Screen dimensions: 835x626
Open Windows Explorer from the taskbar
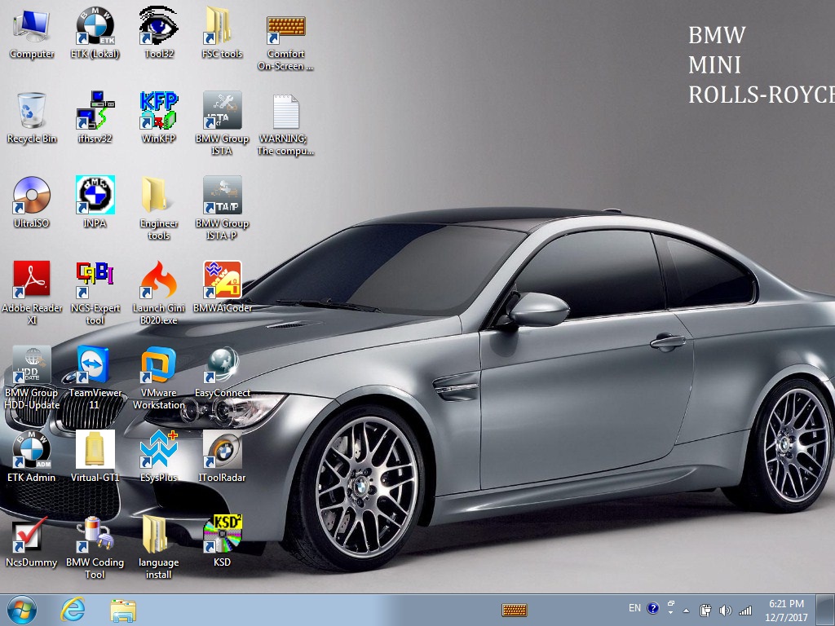pos(123,611)
